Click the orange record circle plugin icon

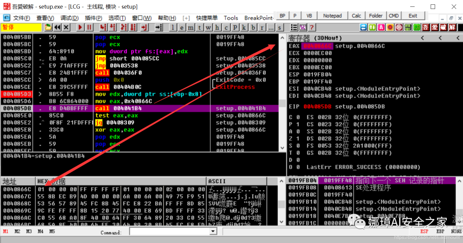coord(390,27)
